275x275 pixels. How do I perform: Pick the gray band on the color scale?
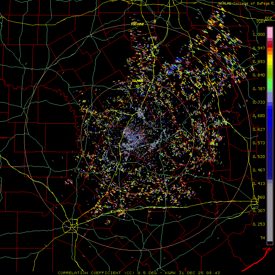tap(270, 212)
